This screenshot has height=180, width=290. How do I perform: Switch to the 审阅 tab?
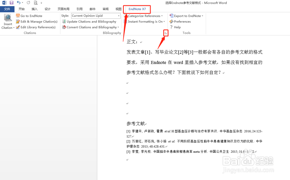point(106,9)
